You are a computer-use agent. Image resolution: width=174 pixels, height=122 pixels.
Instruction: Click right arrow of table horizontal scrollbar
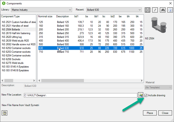point(141,80)
